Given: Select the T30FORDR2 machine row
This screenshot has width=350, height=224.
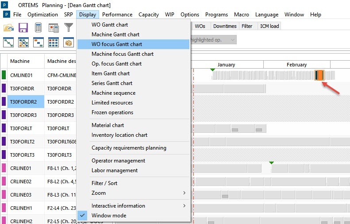Looking at the screenshot, I should pos(26,102).
